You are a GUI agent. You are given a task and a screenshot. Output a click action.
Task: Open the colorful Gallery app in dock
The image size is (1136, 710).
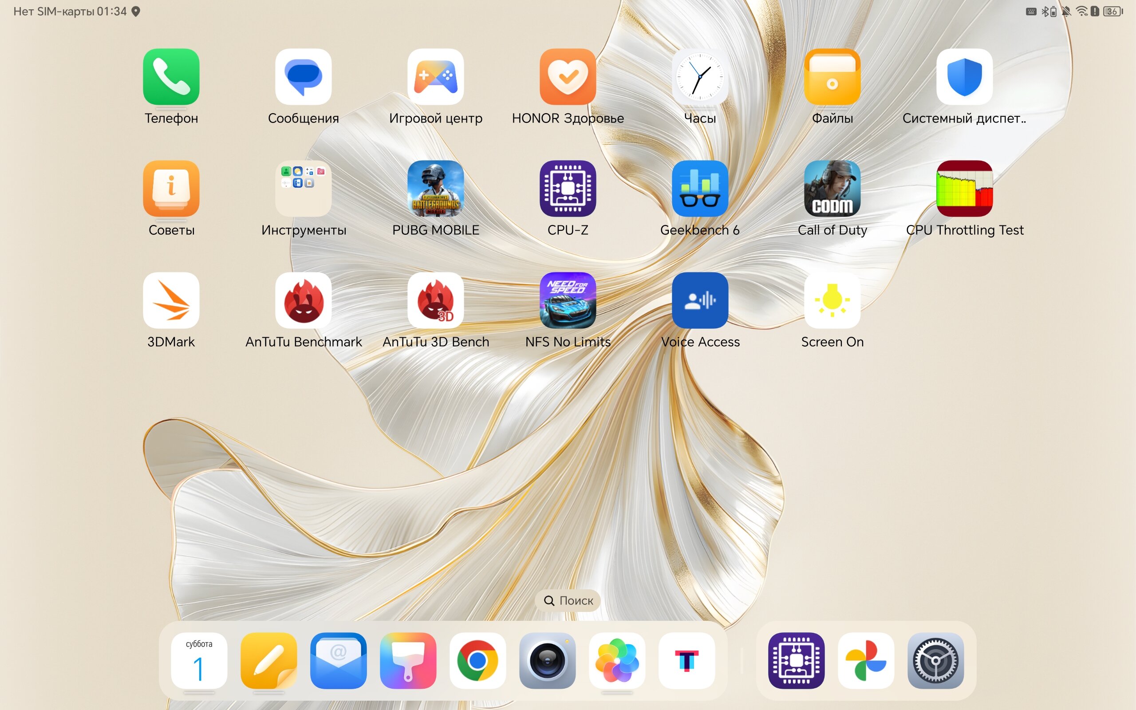617,661
